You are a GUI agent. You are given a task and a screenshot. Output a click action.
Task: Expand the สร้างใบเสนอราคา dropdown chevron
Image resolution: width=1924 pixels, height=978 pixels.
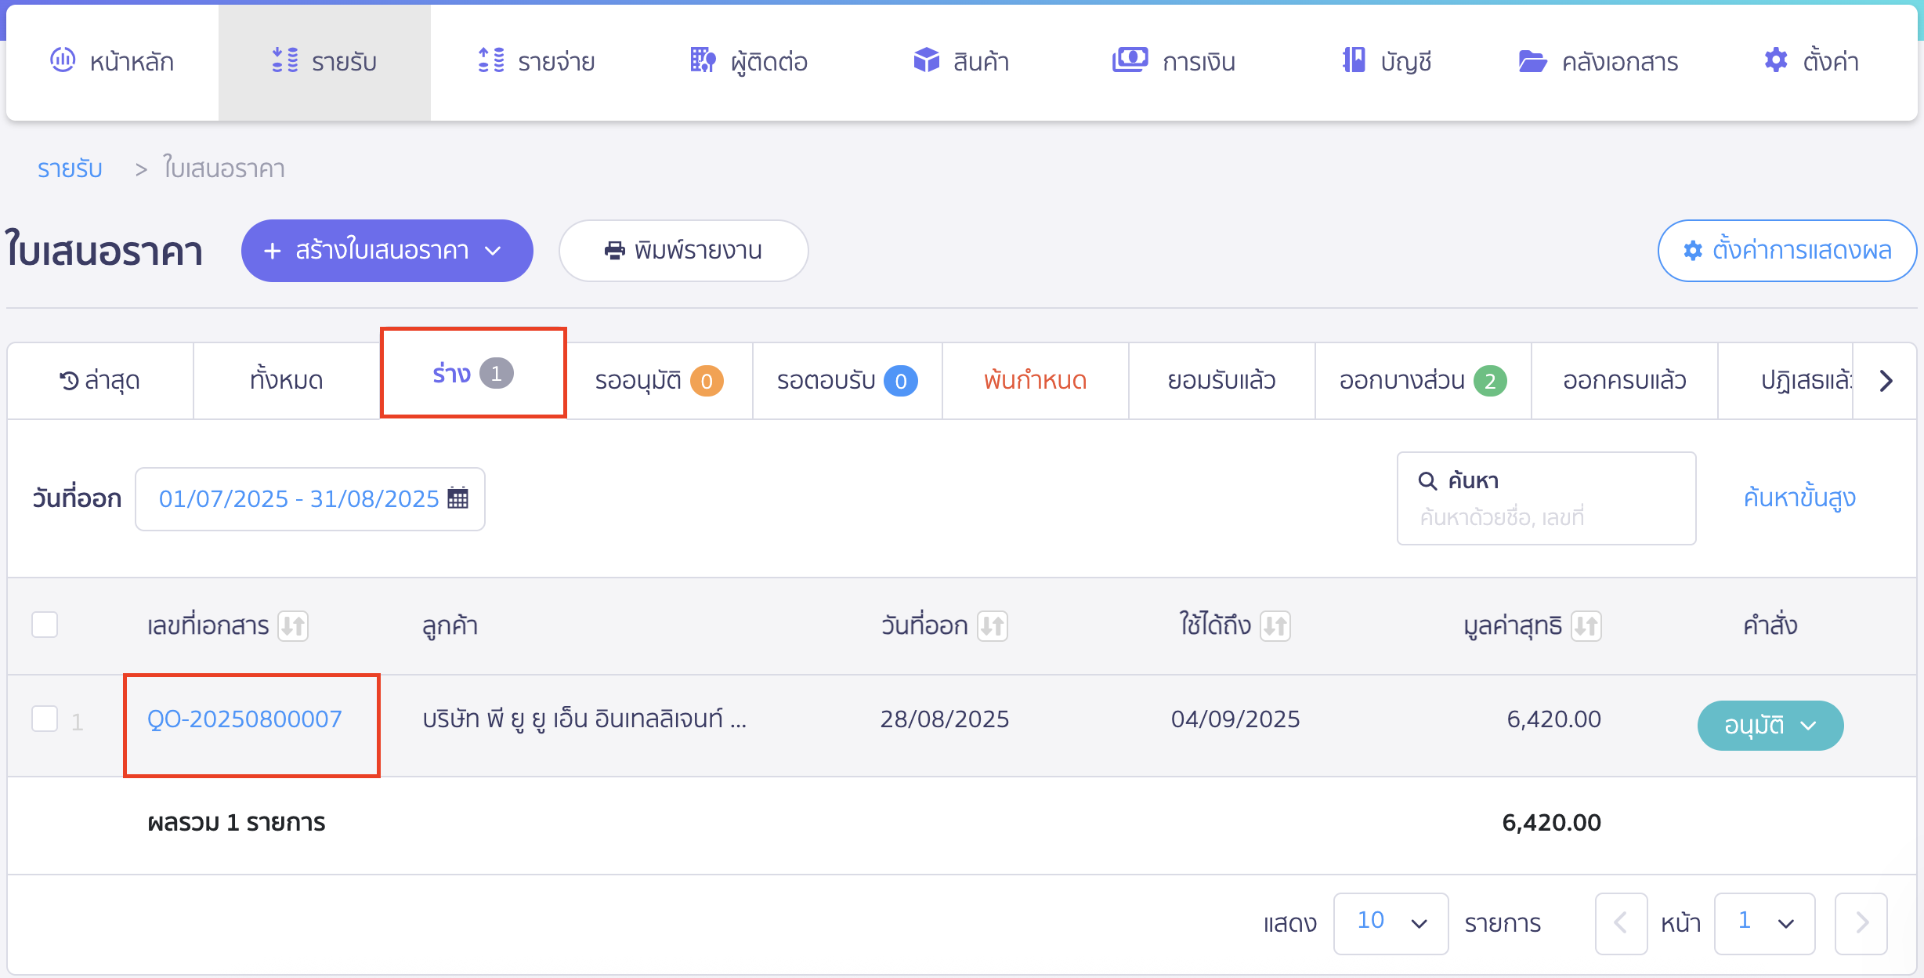tap(493, 251)
